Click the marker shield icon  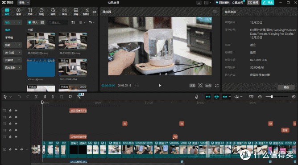point(70,97)
